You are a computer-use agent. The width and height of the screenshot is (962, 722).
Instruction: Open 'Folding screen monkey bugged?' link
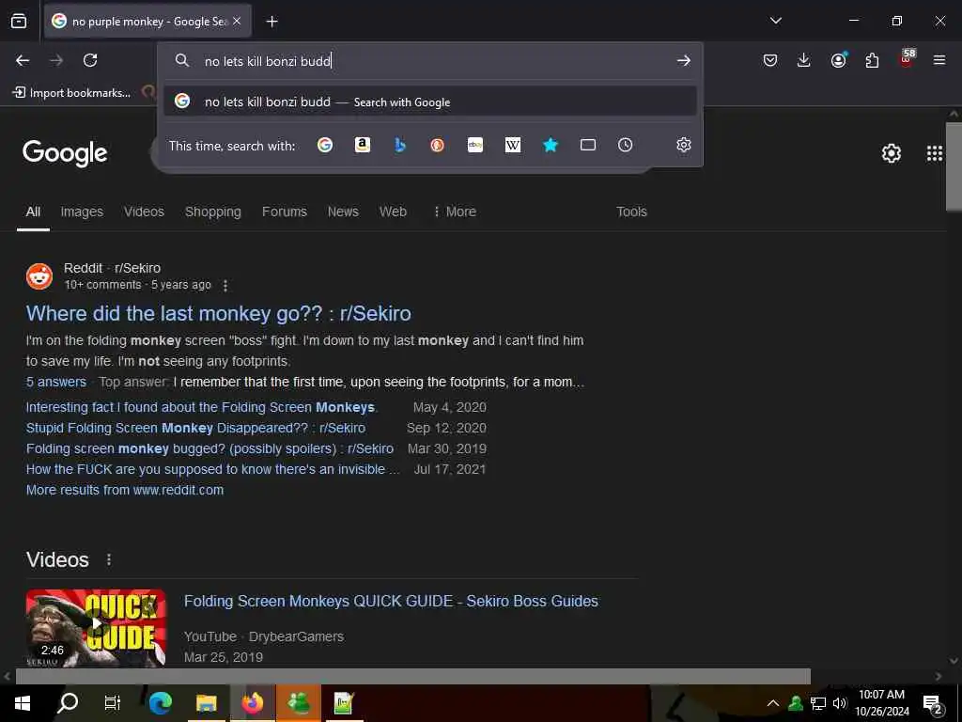coord(209,448)
